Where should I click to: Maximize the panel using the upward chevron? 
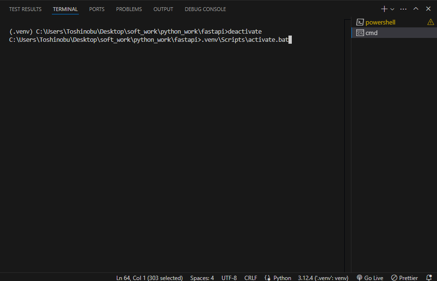tap(415, 8)
